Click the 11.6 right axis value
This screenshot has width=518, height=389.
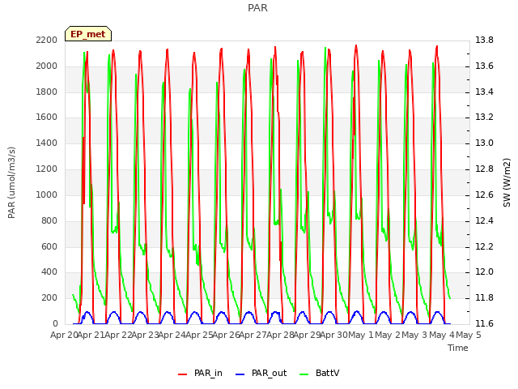(484, 324)
